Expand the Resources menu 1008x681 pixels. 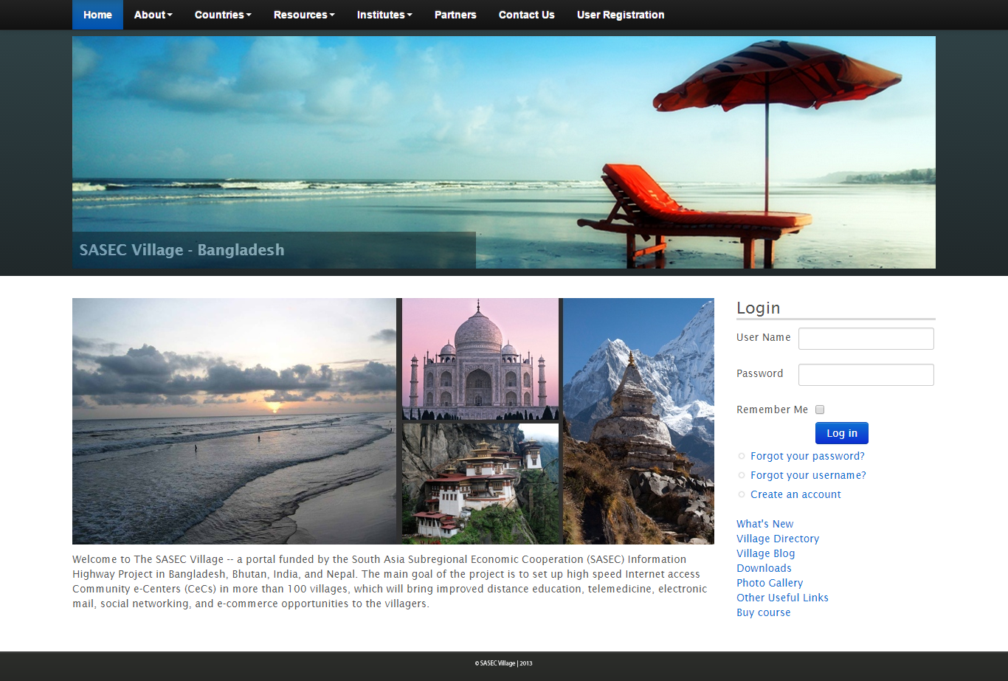[304, 15]
